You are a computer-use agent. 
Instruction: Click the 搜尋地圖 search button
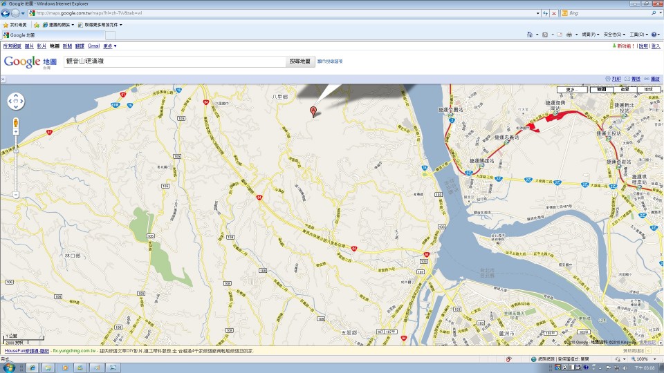[300, 61]
